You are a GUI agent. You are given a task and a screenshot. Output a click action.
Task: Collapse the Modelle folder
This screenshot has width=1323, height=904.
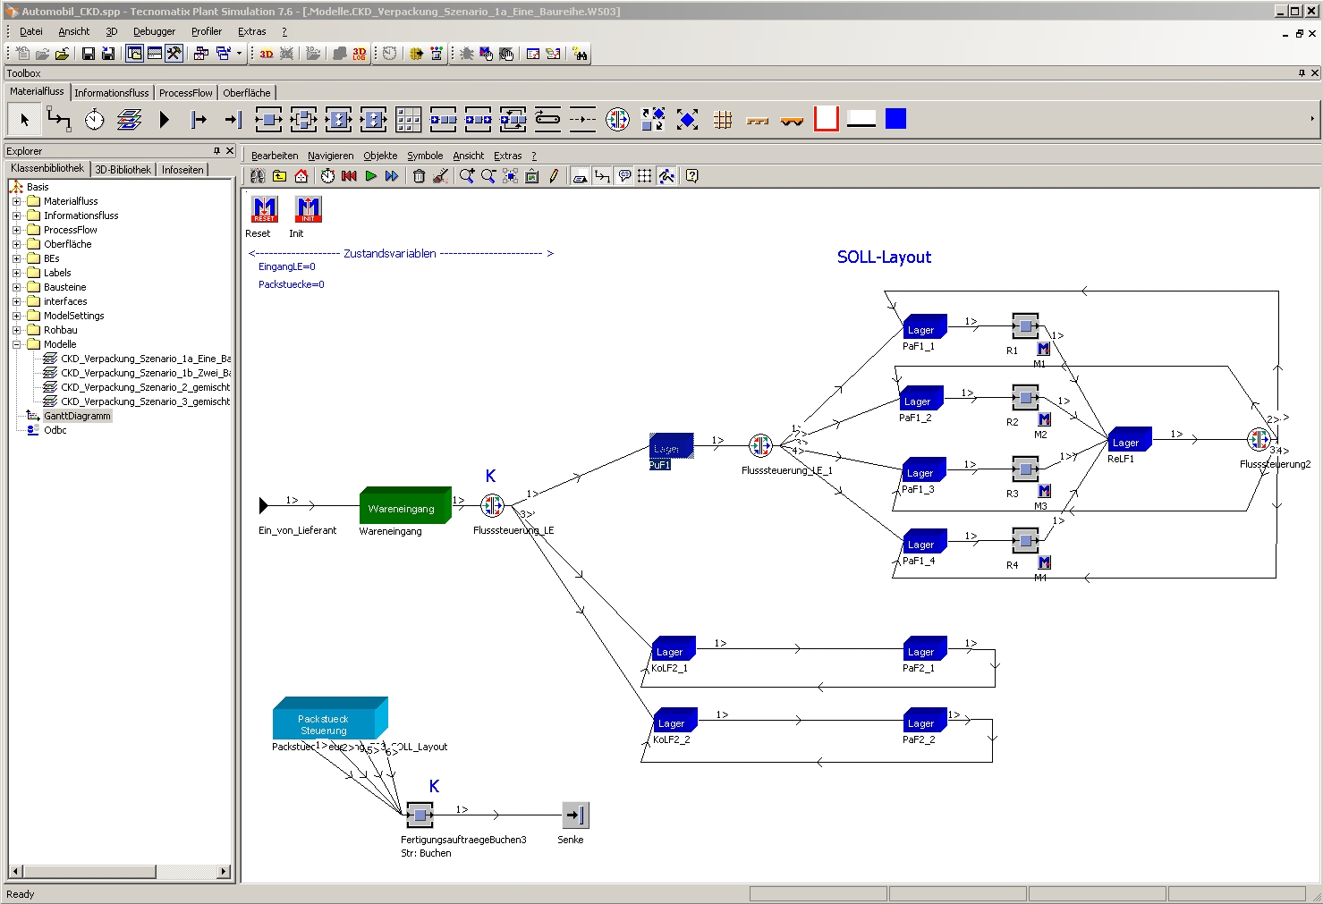point(16,344)
